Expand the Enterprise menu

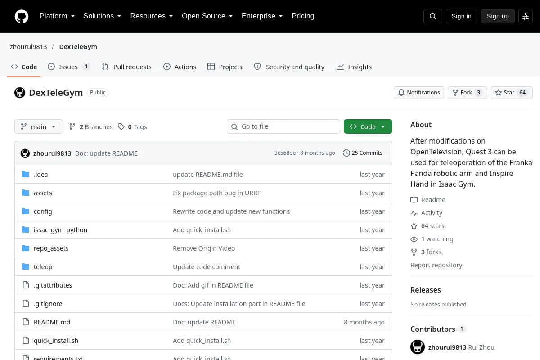pyautogui.click(x=262, y=16)
